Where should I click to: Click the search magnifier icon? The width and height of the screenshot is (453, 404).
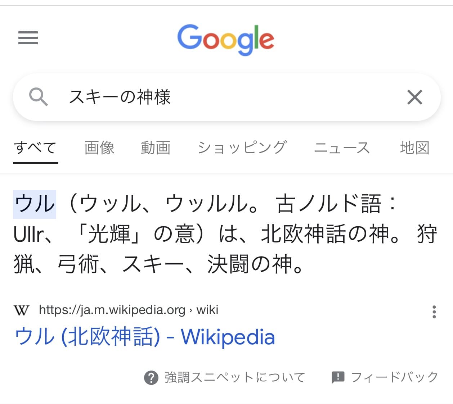click(x=39, y=97)
